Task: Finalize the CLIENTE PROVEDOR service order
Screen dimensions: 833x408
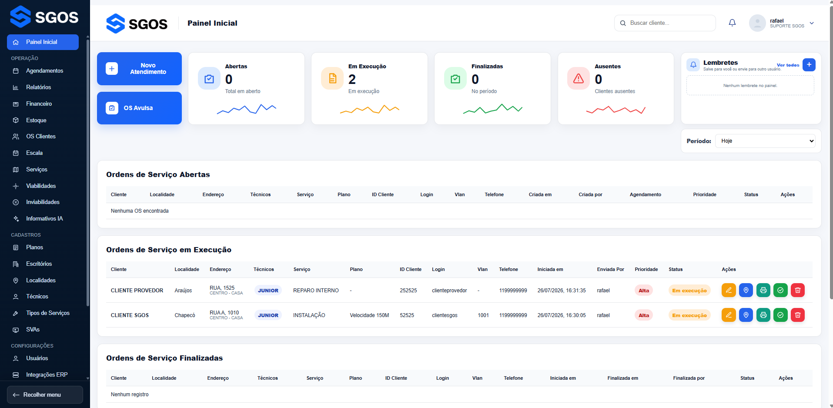Action: pos(780,290)
